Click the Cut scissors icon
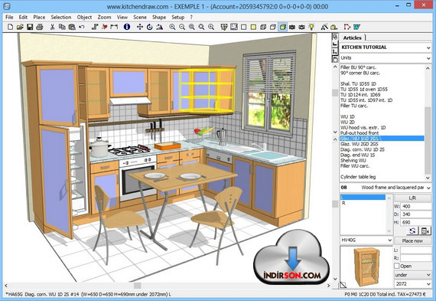 coord(52,27)
